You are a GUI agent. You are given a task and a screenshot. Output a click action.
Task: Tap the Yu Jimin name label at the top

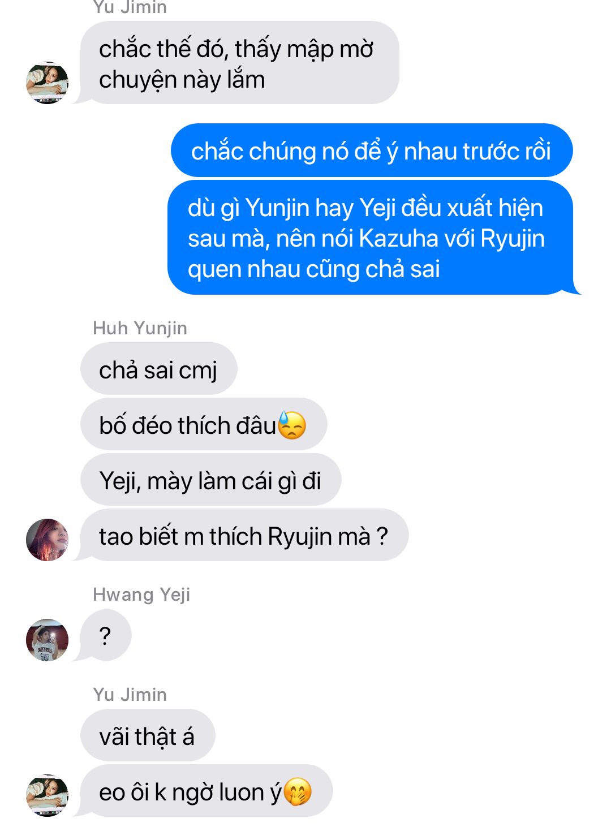pos(130,7)
